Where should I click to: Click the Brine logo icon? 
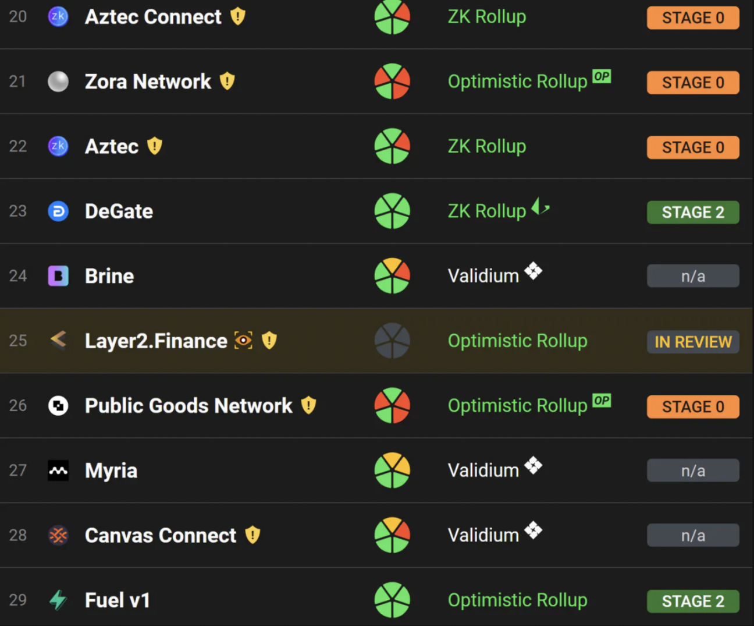point(58,276)
